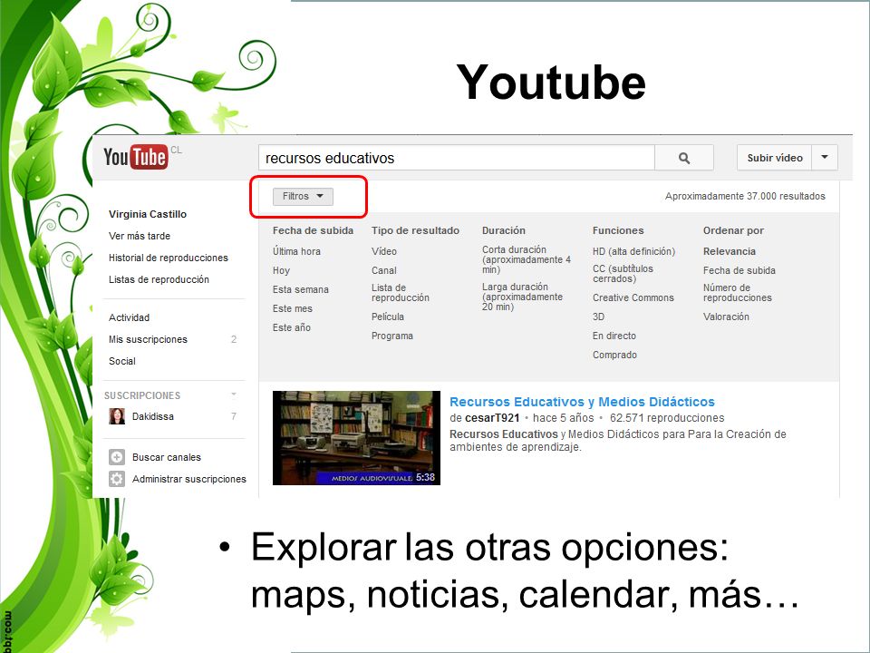This screenshot has height=653, width=870.
Task: Sort by Valoración
Action: click(x=726, y=317)
